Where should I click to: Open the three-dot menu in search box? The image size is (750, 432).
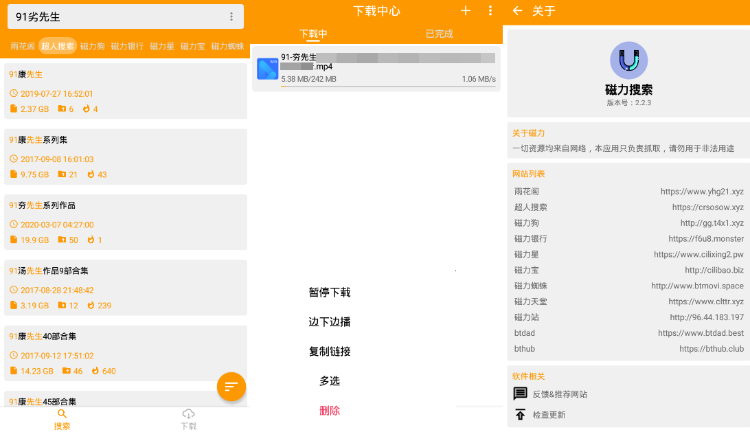pyautogui.click(x=231, y=16)
